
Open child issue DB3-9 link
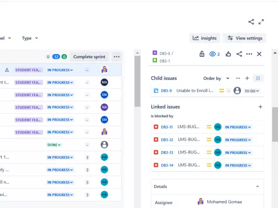point(166,91)
